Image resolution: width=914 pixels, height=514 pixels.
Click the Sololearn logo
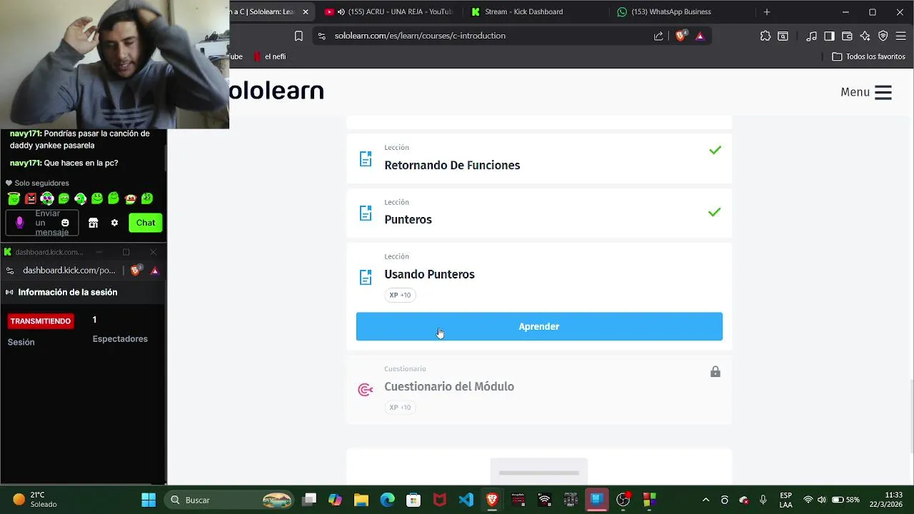point(276,91)
